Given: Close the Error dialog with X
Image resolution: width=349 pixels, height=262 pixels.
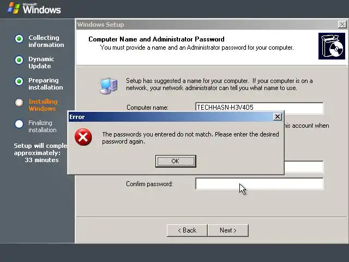Looking at the screenshot, I should tap(278, 116).
